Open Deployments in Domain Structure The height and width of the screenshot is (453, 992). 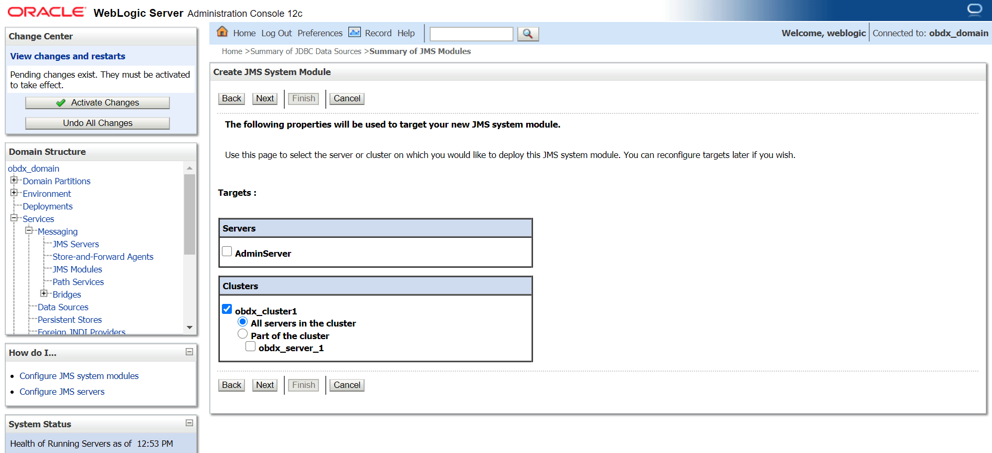point(48,206)
